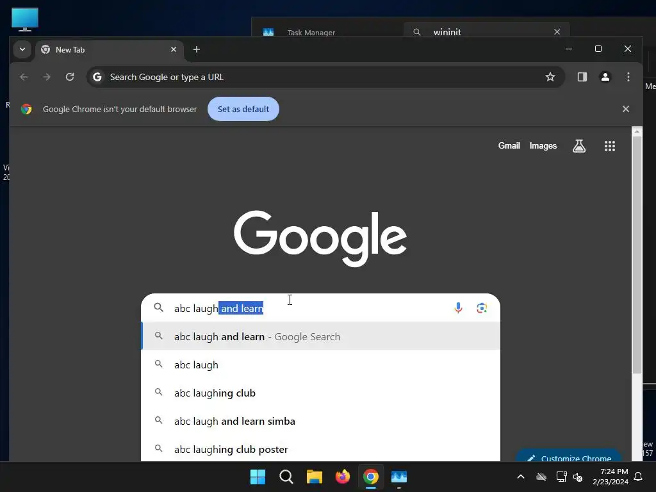Image resolution: width=656 pixels, height=492 pixels.
Task: Show hidden system tray icons
Action: point(521,477)
